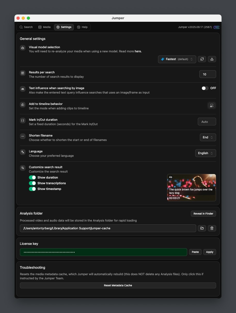
Task: Minimize the Jumper window with the yellow button
Action: coord(23,18)
